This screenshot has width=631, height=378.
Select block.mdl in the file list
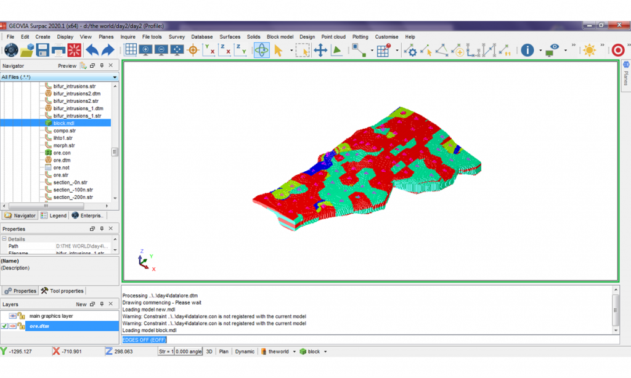(63, 123)
